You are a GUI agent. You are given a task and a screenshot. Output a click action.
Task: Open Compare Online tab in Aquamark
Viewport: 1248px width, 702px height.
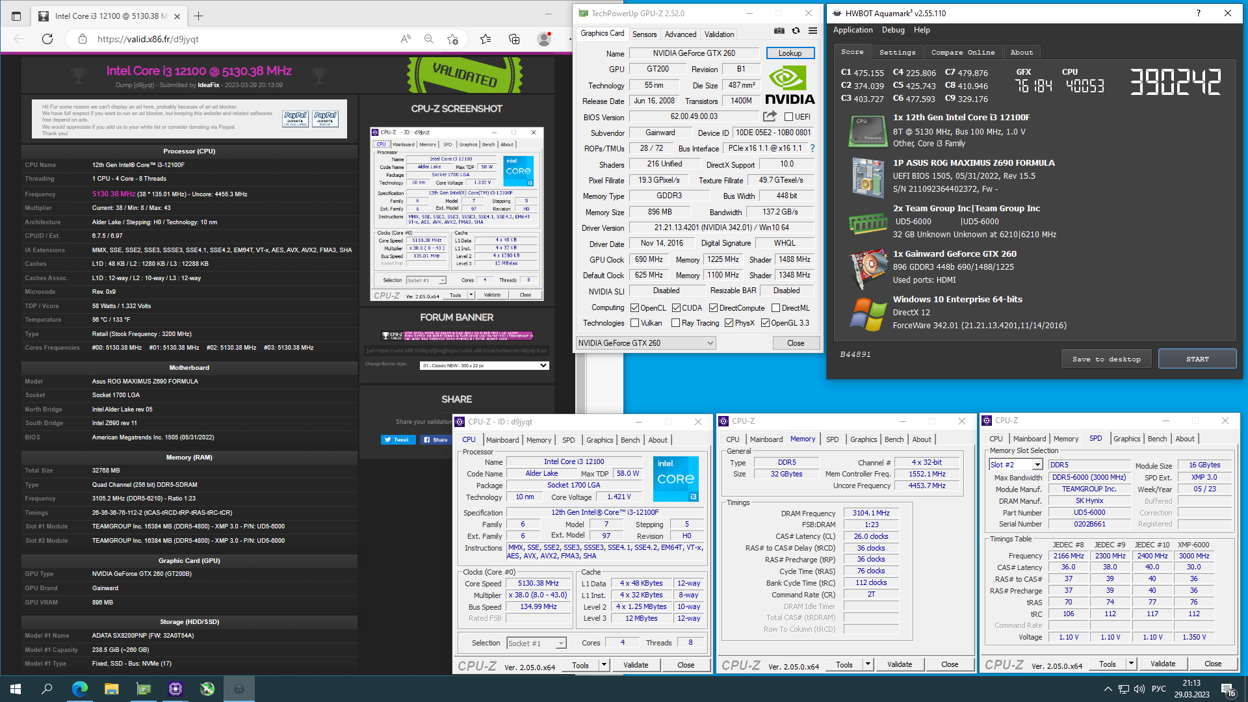pos(963,52)
